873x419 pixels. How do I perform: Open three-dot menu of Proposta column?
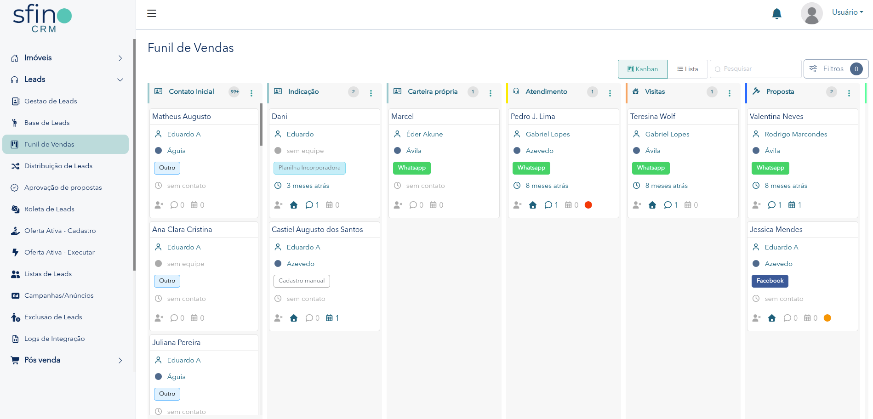pyautogui.click(x=849, y=93)
